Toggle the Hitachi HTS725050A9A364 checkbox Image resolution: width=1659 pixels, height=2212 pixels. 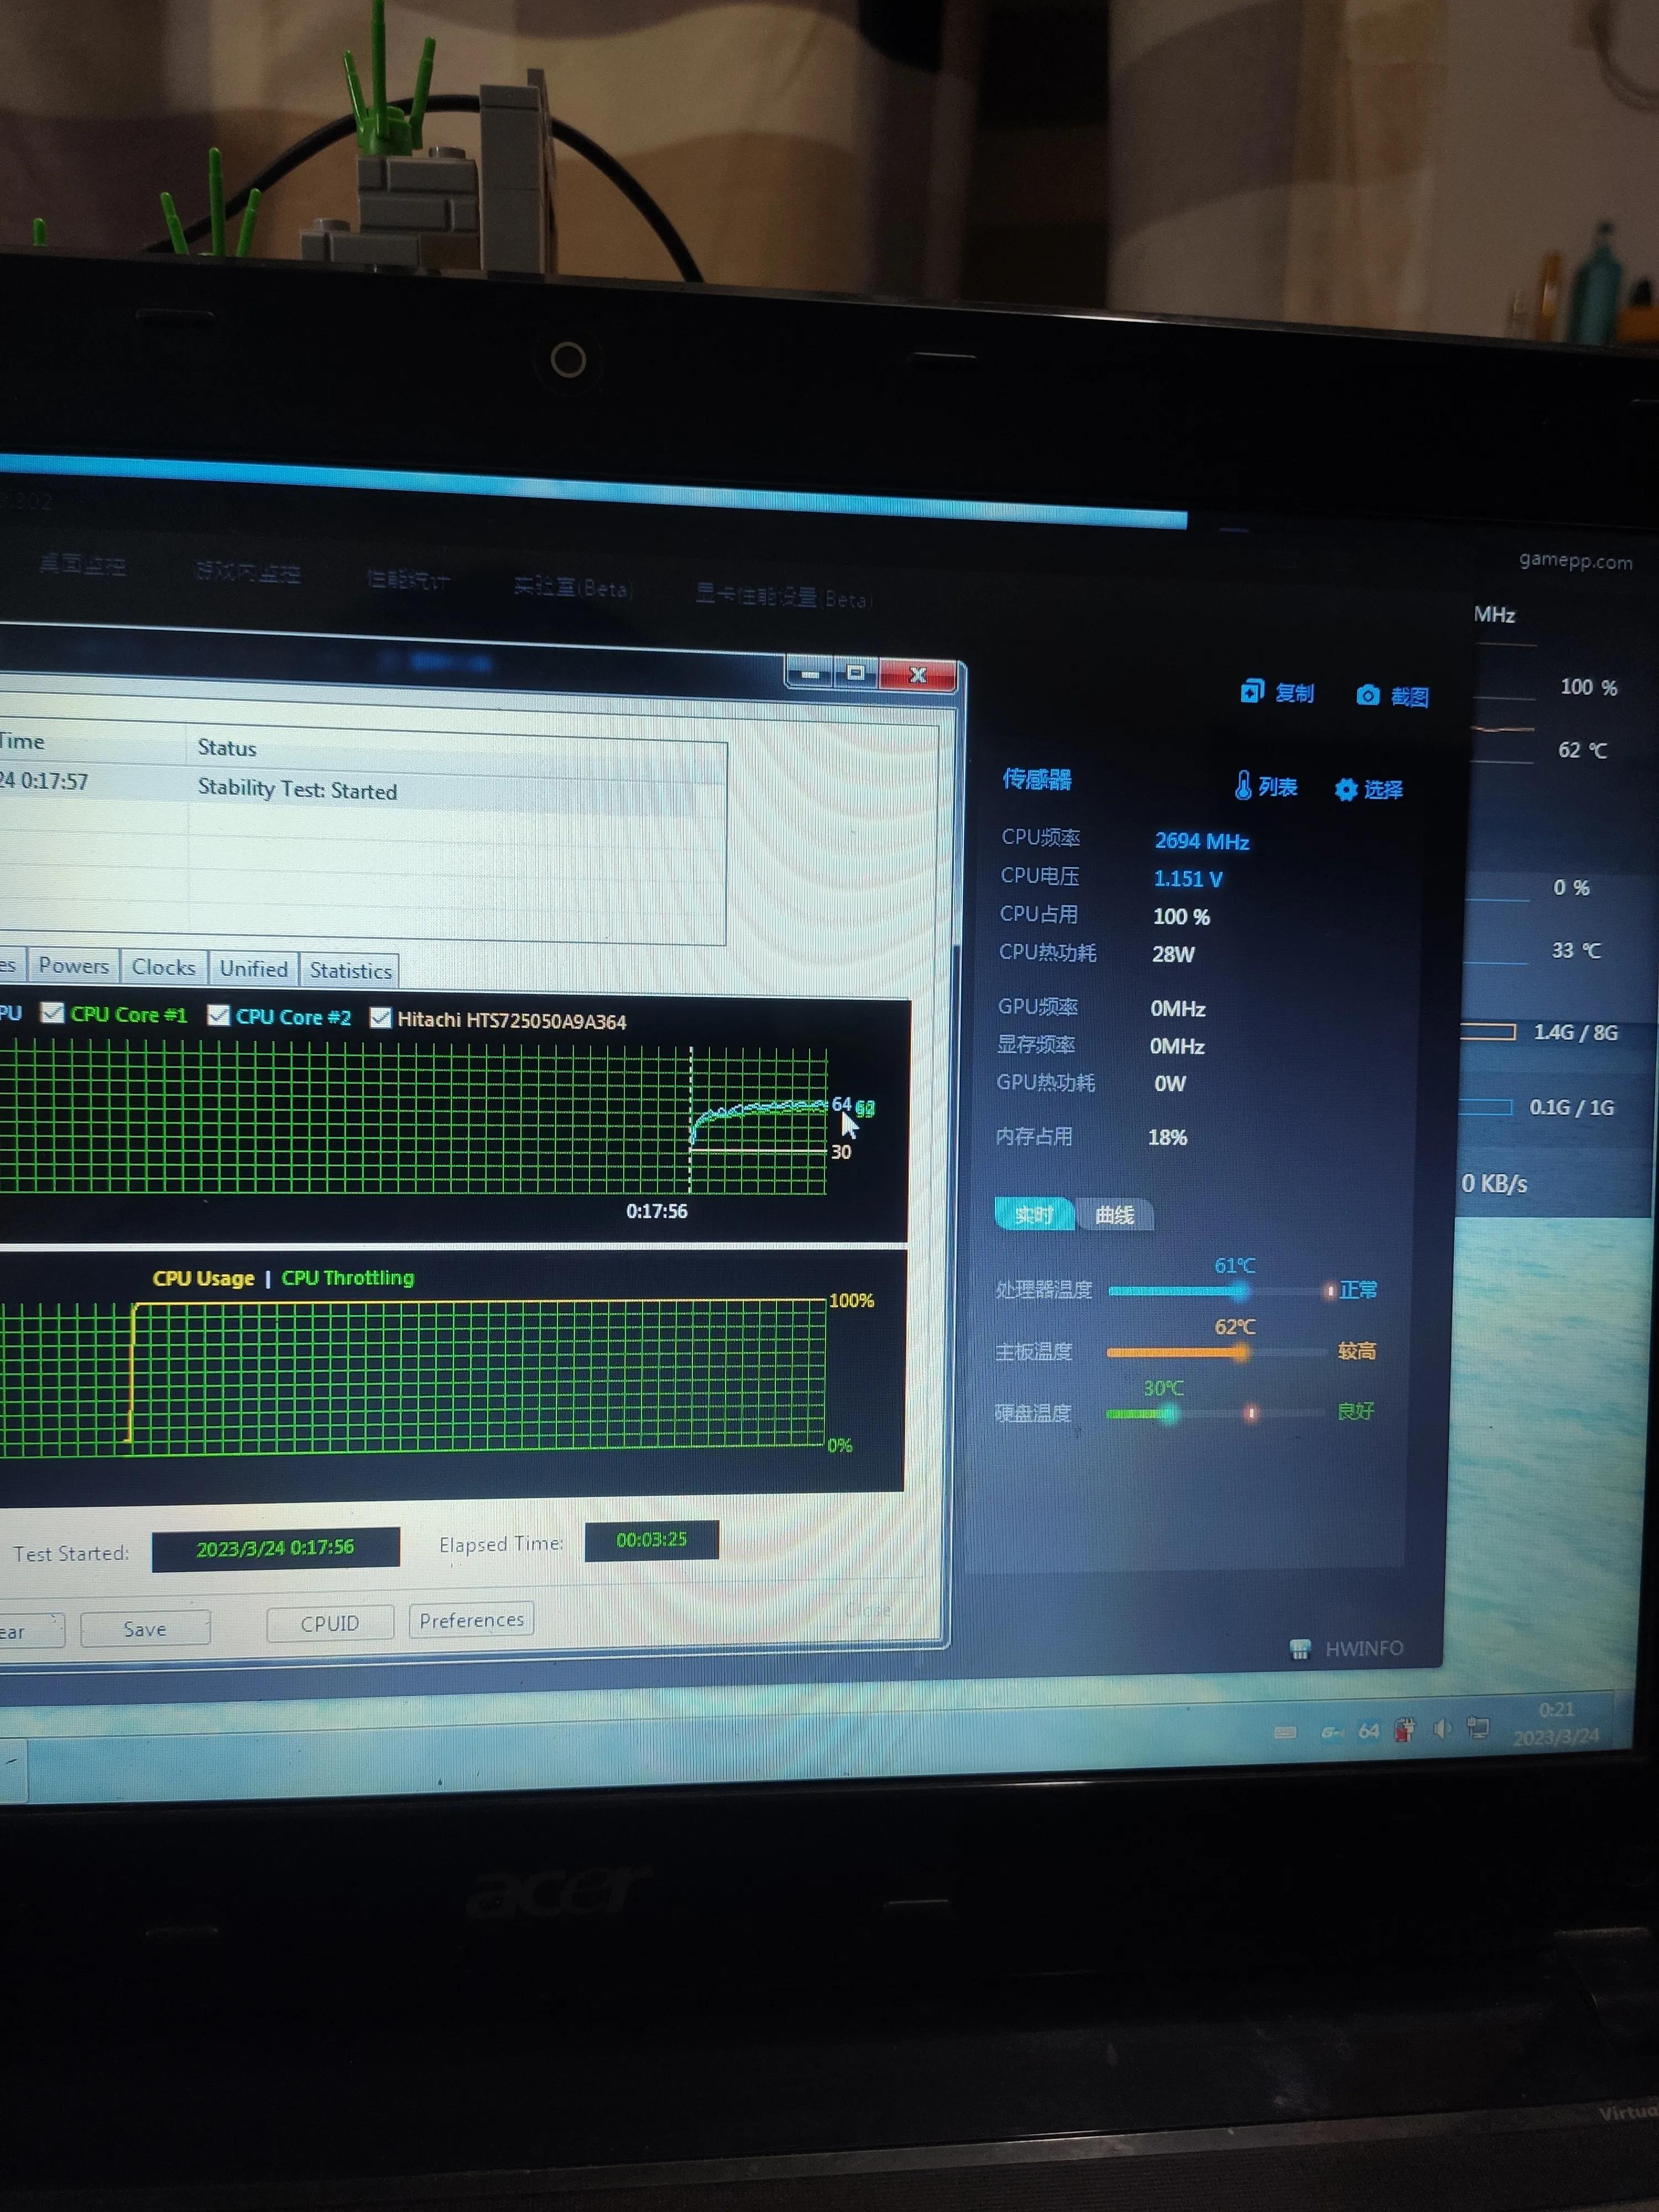(380, 1018)
